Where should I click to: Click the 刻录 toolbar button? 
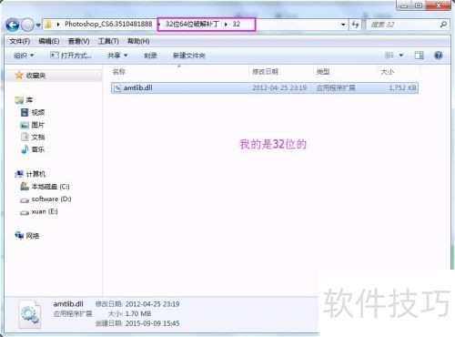click(150, 56)
